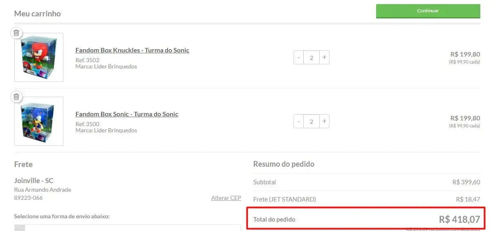Click the Alterar CEP link

226,198
